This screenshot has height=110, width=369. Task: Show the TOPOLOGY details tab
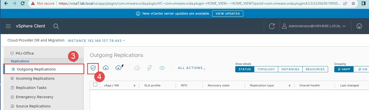point(266,69)
